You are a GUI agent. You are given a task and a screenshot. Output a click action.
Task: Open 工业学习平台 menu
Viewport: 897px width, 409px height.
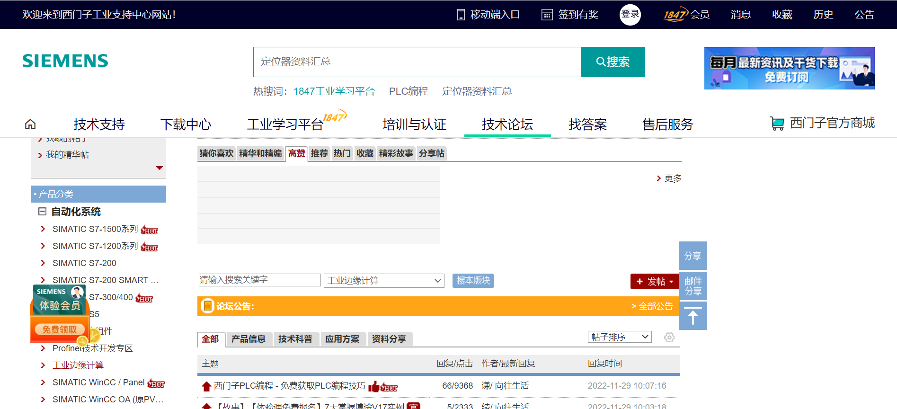coord(285,124)
